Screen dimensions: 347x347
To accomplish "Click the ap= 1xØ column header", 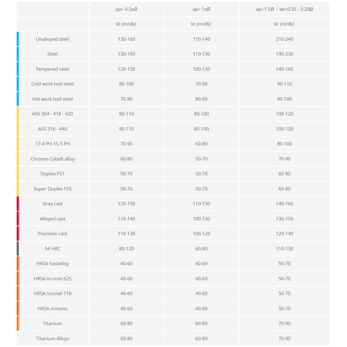I will [x=201, y=9].
